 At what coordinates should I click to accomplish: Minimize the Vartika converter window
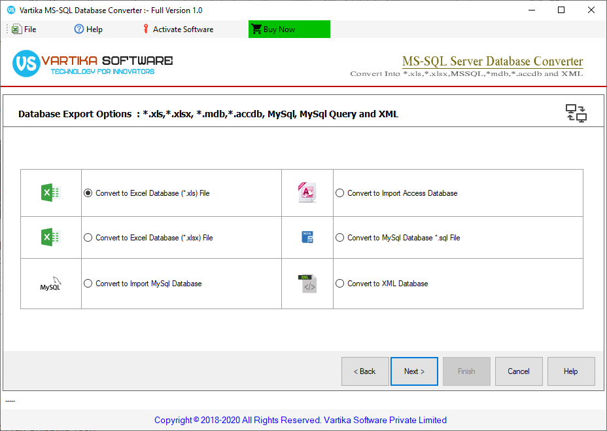tap(532, 10)
